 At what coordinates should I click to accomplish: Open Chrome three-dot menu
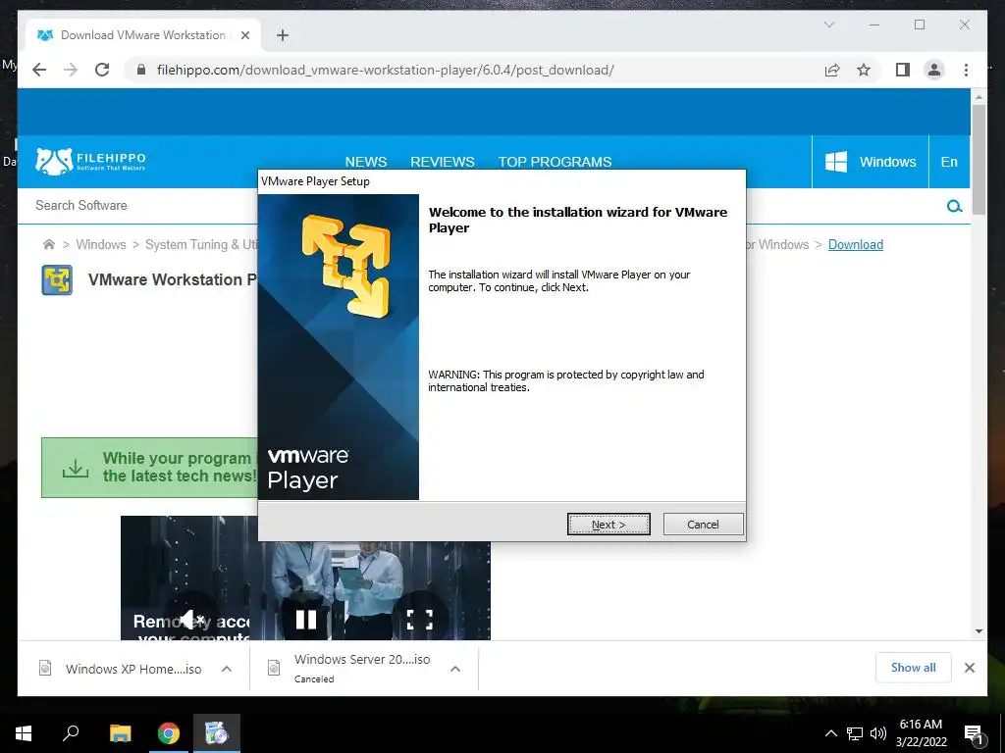[966, 70]
